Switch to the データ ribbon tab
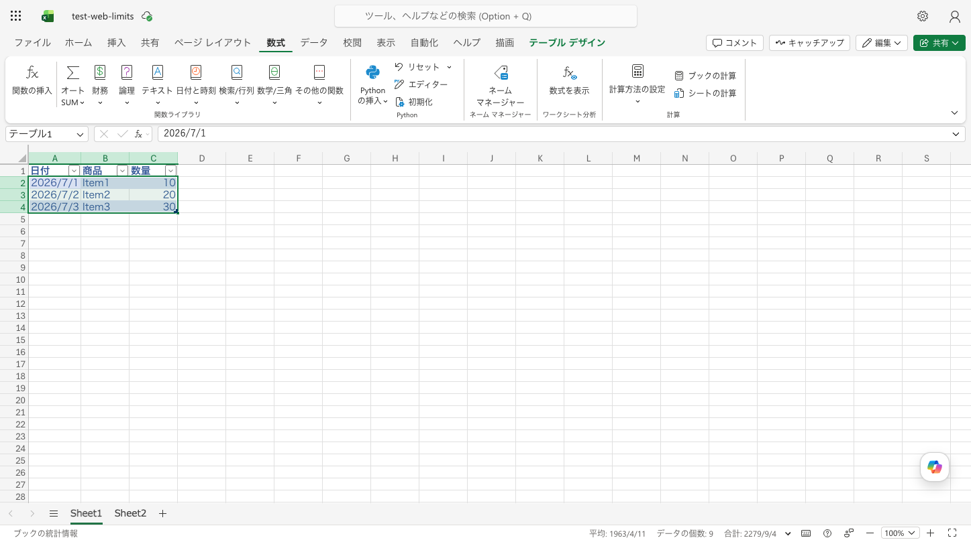Viewport: 971px width, 540px height. 314,43
